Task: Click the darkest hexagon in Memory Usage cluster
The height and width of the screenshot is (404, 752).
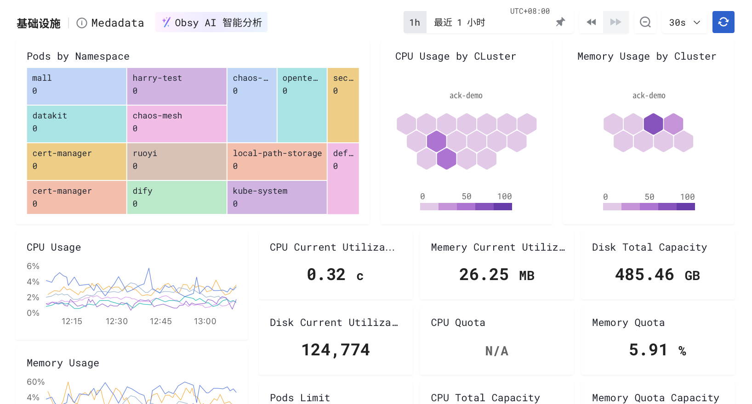Action: (653, 124)
